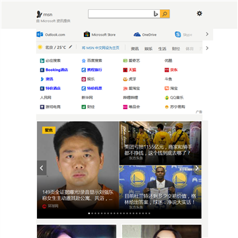Click the 广告 label below links
Screen dimensions: 238x238
(199, 112)
